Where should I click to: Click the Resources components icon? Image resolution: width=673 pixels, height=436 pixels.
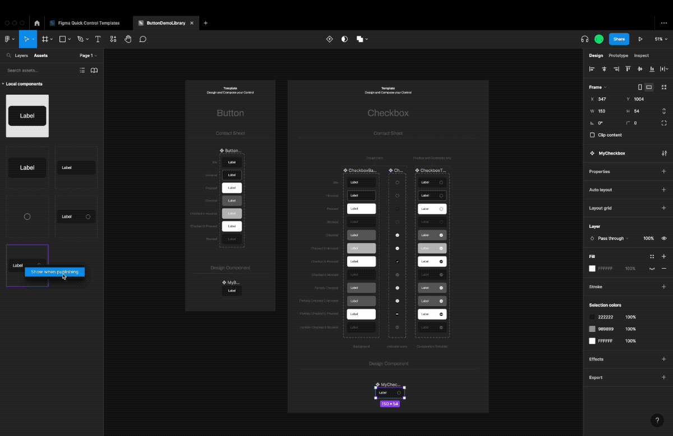113,39
